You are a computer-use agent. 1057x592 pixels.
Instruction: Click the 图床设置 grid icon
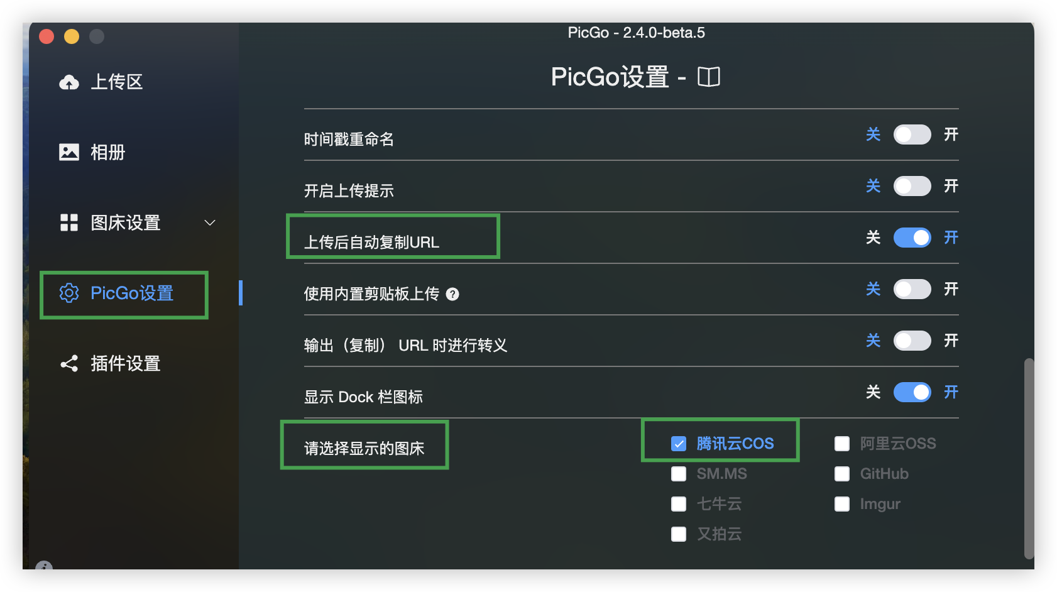coord(69,223)
